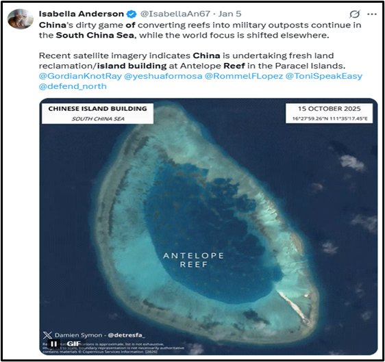Click the X logo beside Damien Symon

click(47, 335)
